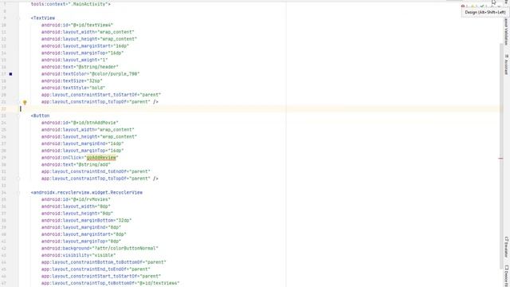Go to previous highlighted problem arrow
This screenshot has width=510, height=287.
tap(492, 6)
